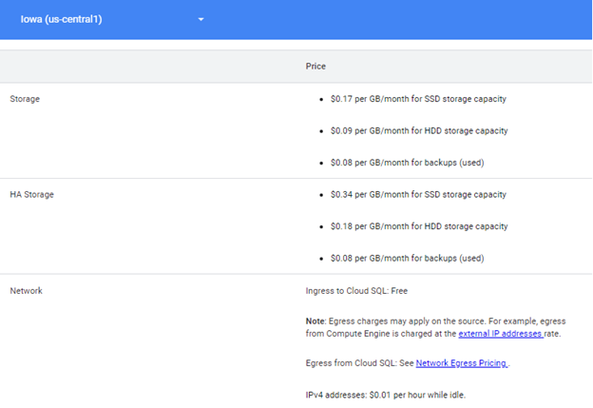Open the Network Egress Pricing link
The height and width of the screenshot is (408, 593).
tap(462, 363)
